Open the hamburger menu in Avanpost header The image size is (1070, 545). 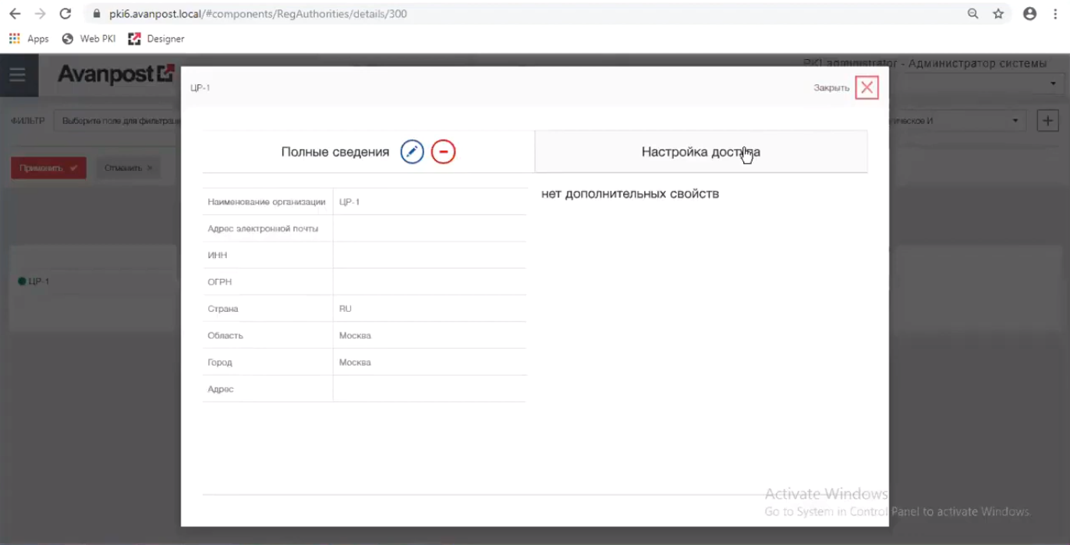(17, 75)
